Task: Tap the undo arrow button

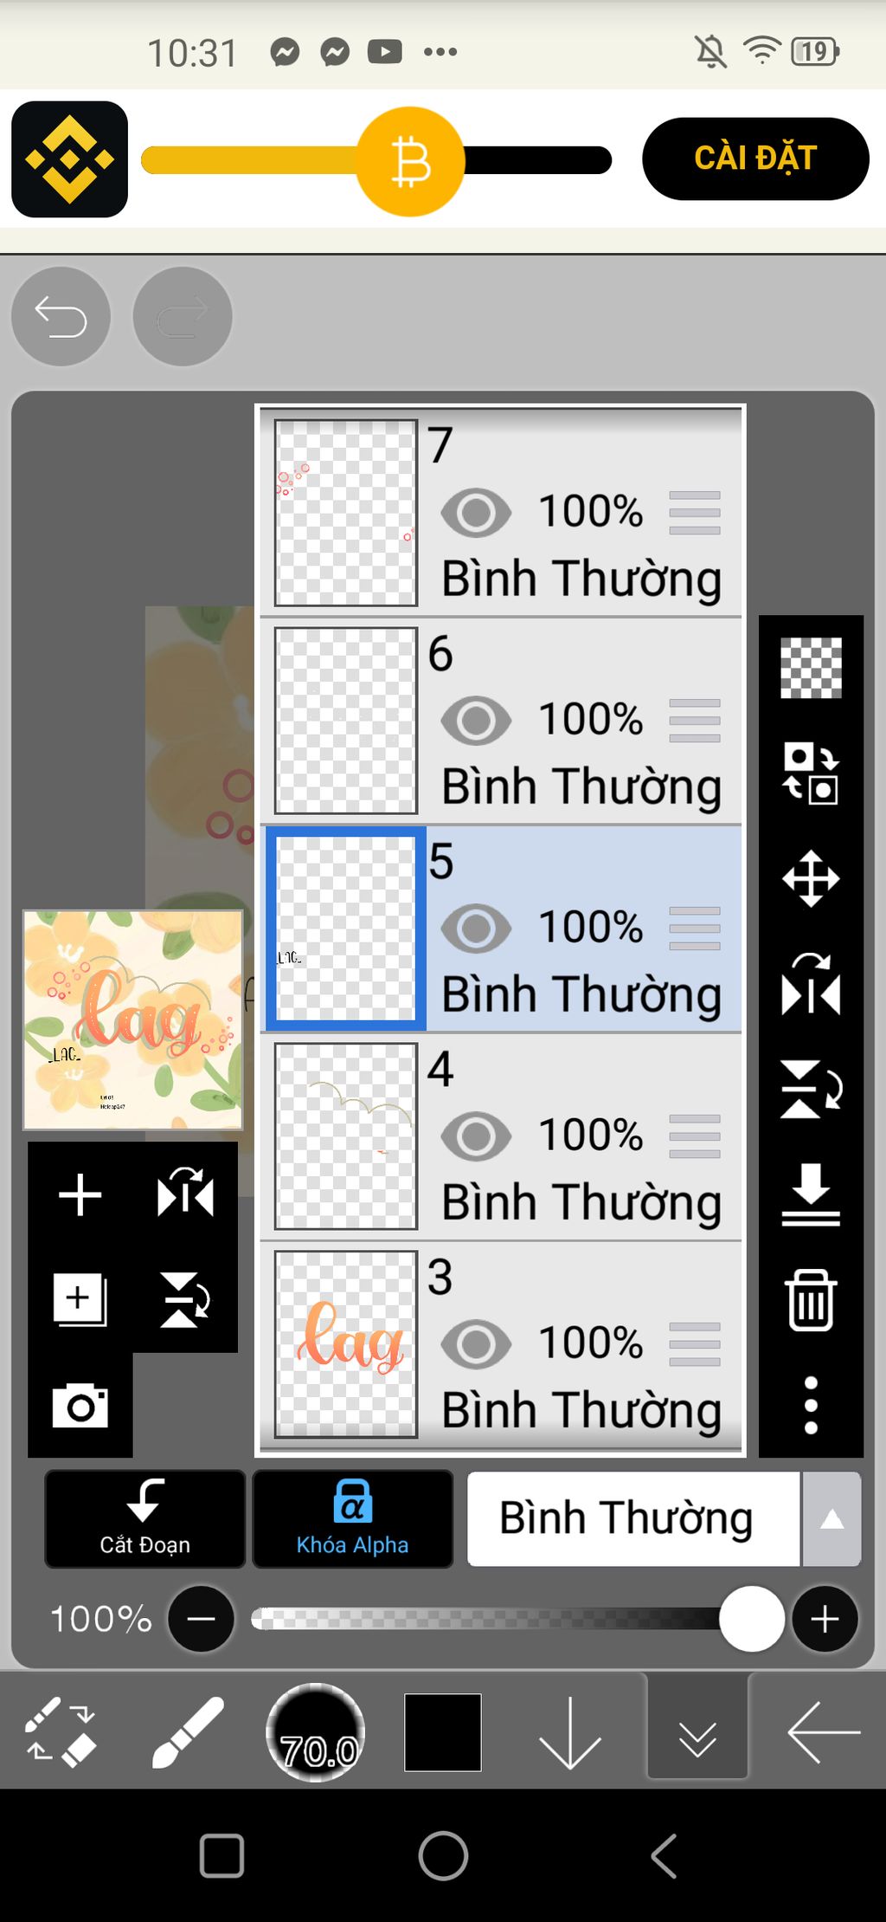Action: (61, 316)
